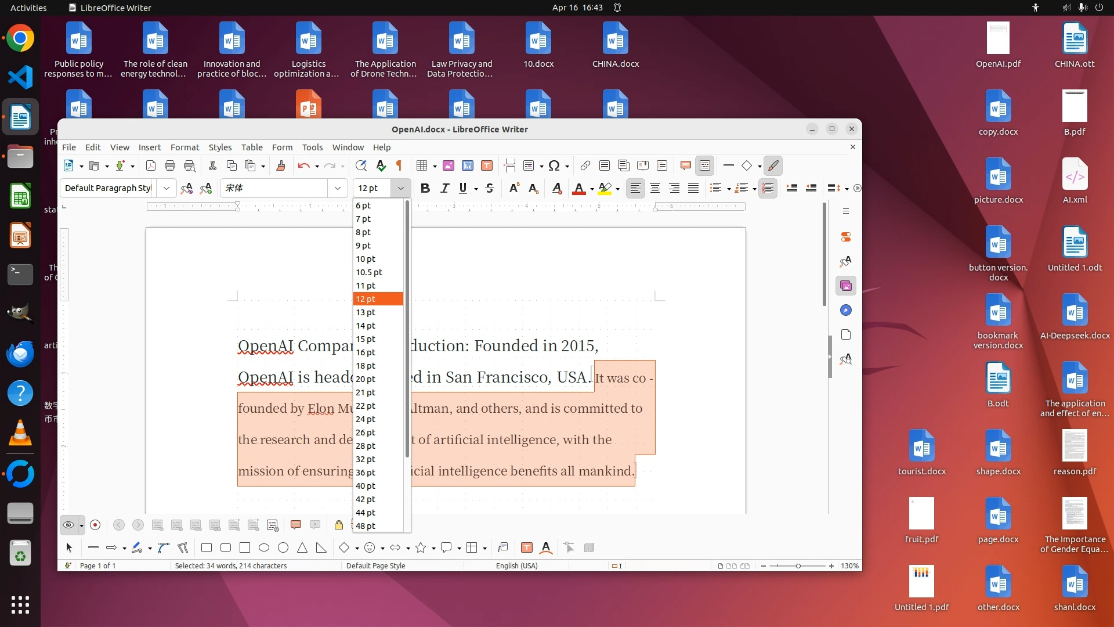The width and height of the screenshot is (1114, 627).
Task: Click the Insert Image toolbar icon
Action: coord(448,166)
